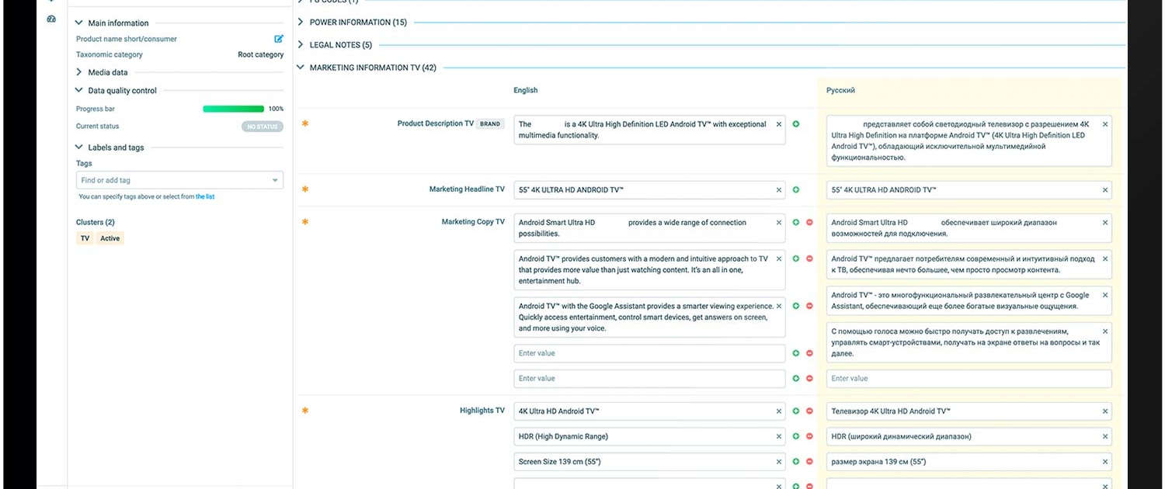This screenshot has height=489, width=1165.
Task: Click the NO STATUS badge
Action: point(263,127)
